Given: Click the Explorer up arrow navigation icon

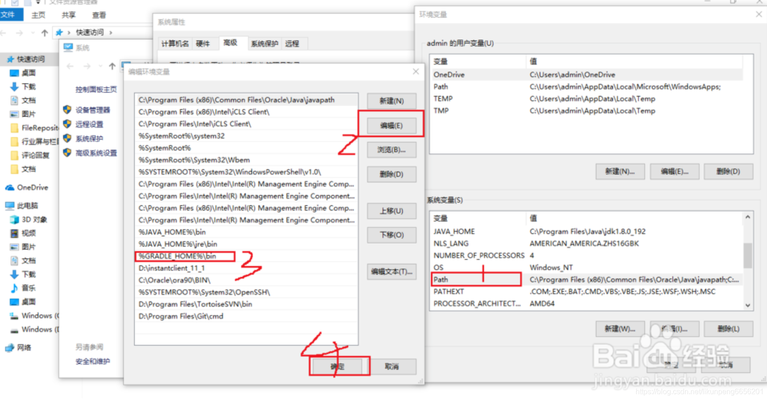Looking at the screenshot, I should pyautogui.click(x=45, y=33).
